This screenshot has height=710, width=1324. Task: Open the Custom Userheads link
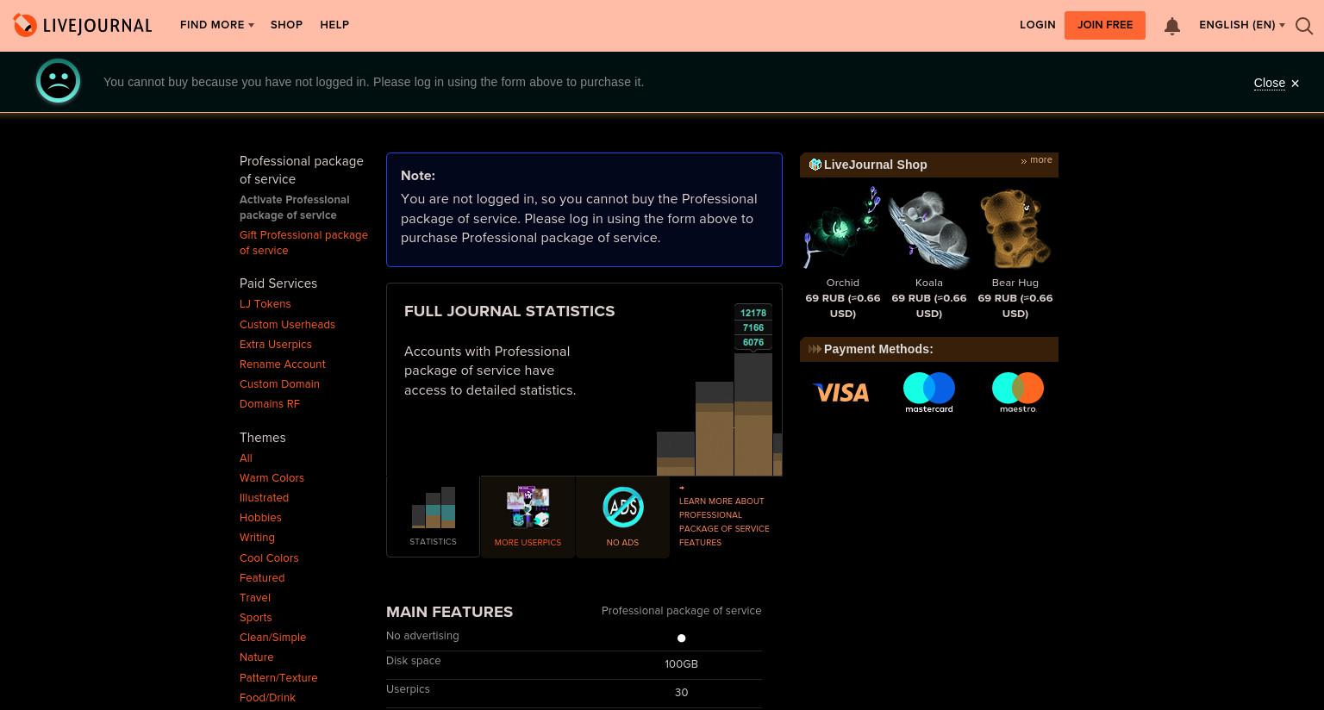pos(287,325)
